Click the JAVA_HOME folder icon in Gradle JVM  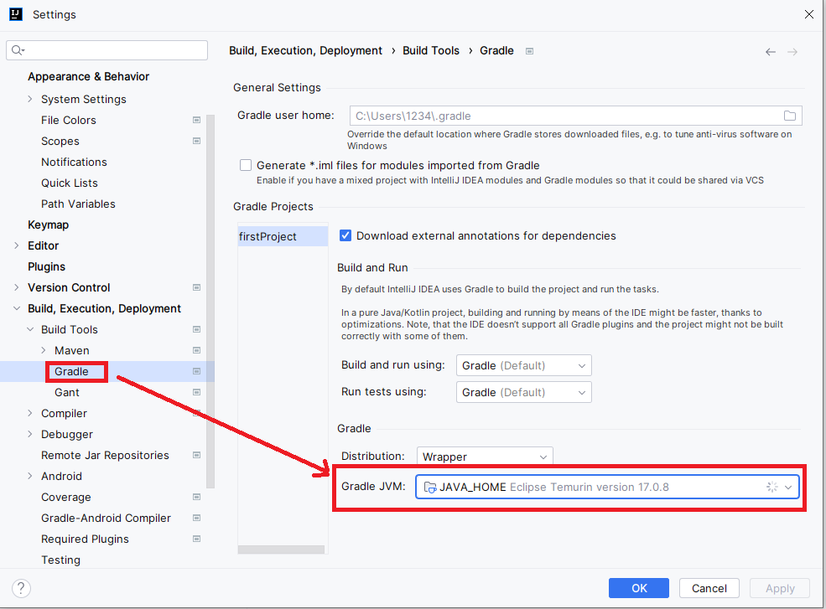pyautogui.click(x=430, y=488)
